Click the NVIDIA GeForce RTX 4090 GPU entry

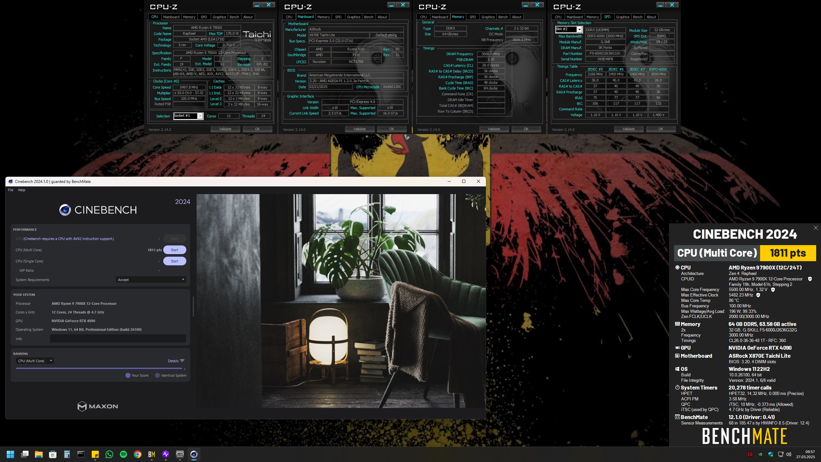[760, 348]
